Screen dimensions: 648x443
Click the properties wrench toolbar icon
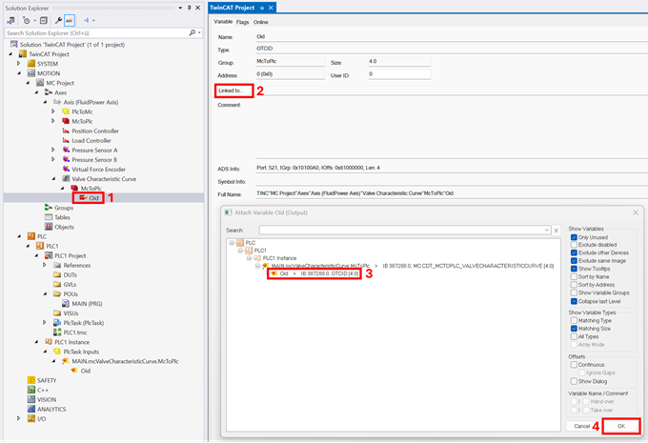[59, 20]
